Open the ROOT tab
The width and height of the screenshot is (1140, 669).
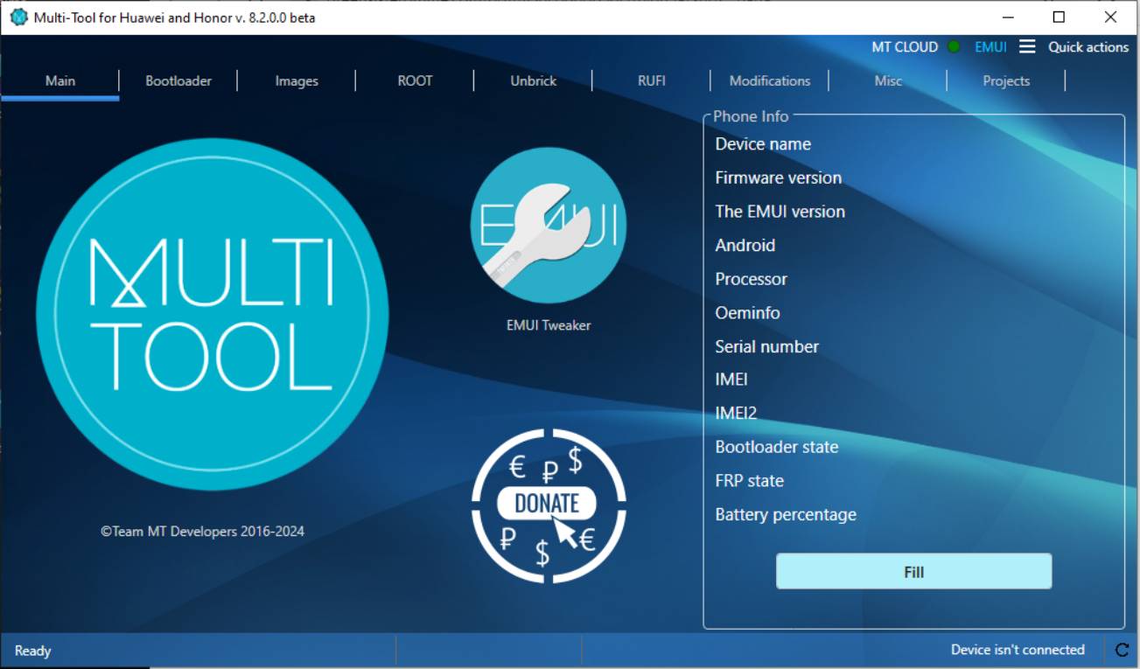click(x=414, y=80)
